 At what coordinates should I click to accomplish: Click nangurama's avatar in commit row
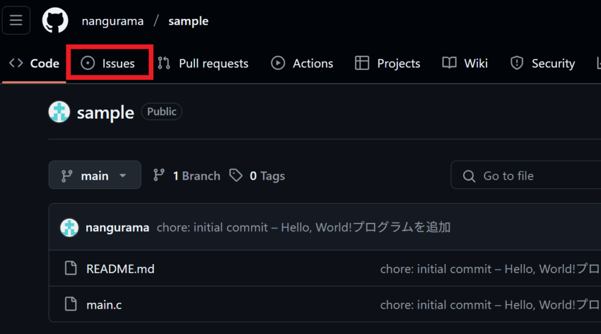coord(69,227)
